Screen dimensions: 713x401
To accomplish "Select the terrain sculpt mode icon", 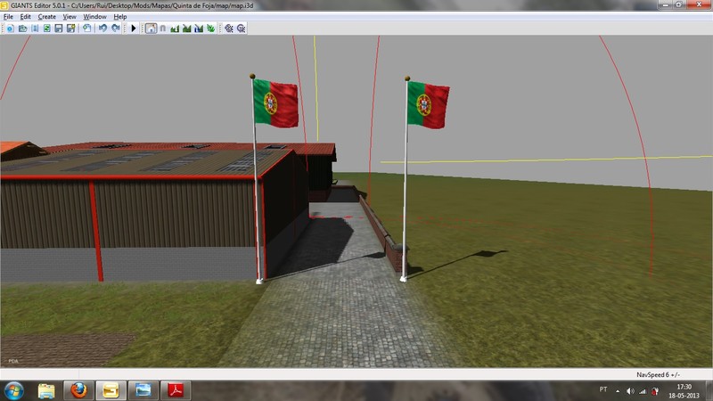I will [x=175, y=29].
